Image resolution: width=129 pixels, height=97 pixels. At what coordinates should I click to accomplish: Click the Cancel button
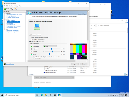coord(84,64)
